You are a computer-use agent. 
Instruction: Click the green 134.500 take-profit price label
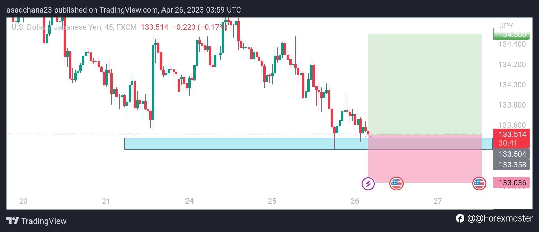tap(511, 34)
